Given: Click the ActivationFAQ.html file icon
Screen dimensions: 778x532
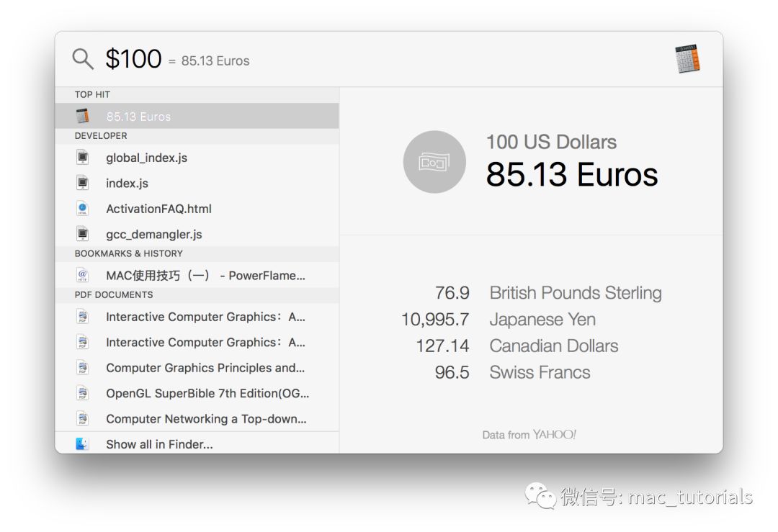Looking at the screenshot, I should pyautogui.click(x=83, y=209).
